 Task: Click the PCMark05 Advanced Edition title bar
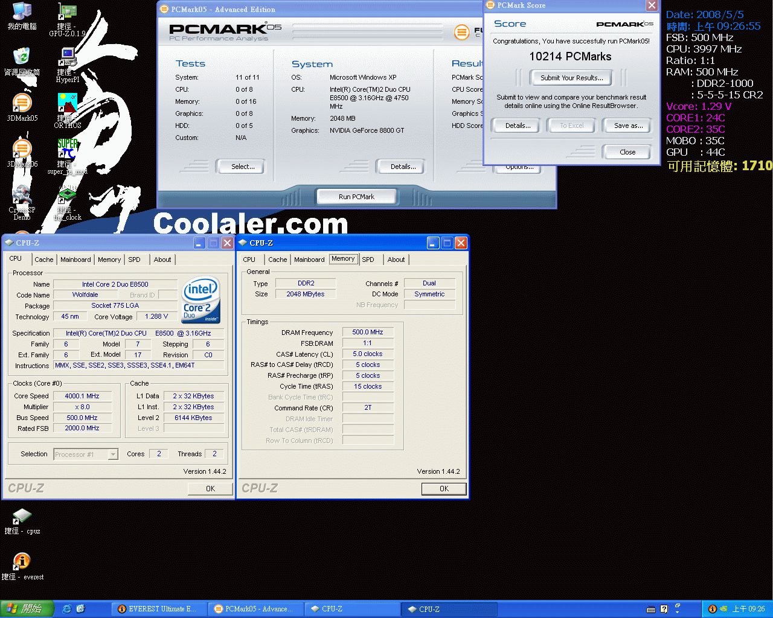320,9
